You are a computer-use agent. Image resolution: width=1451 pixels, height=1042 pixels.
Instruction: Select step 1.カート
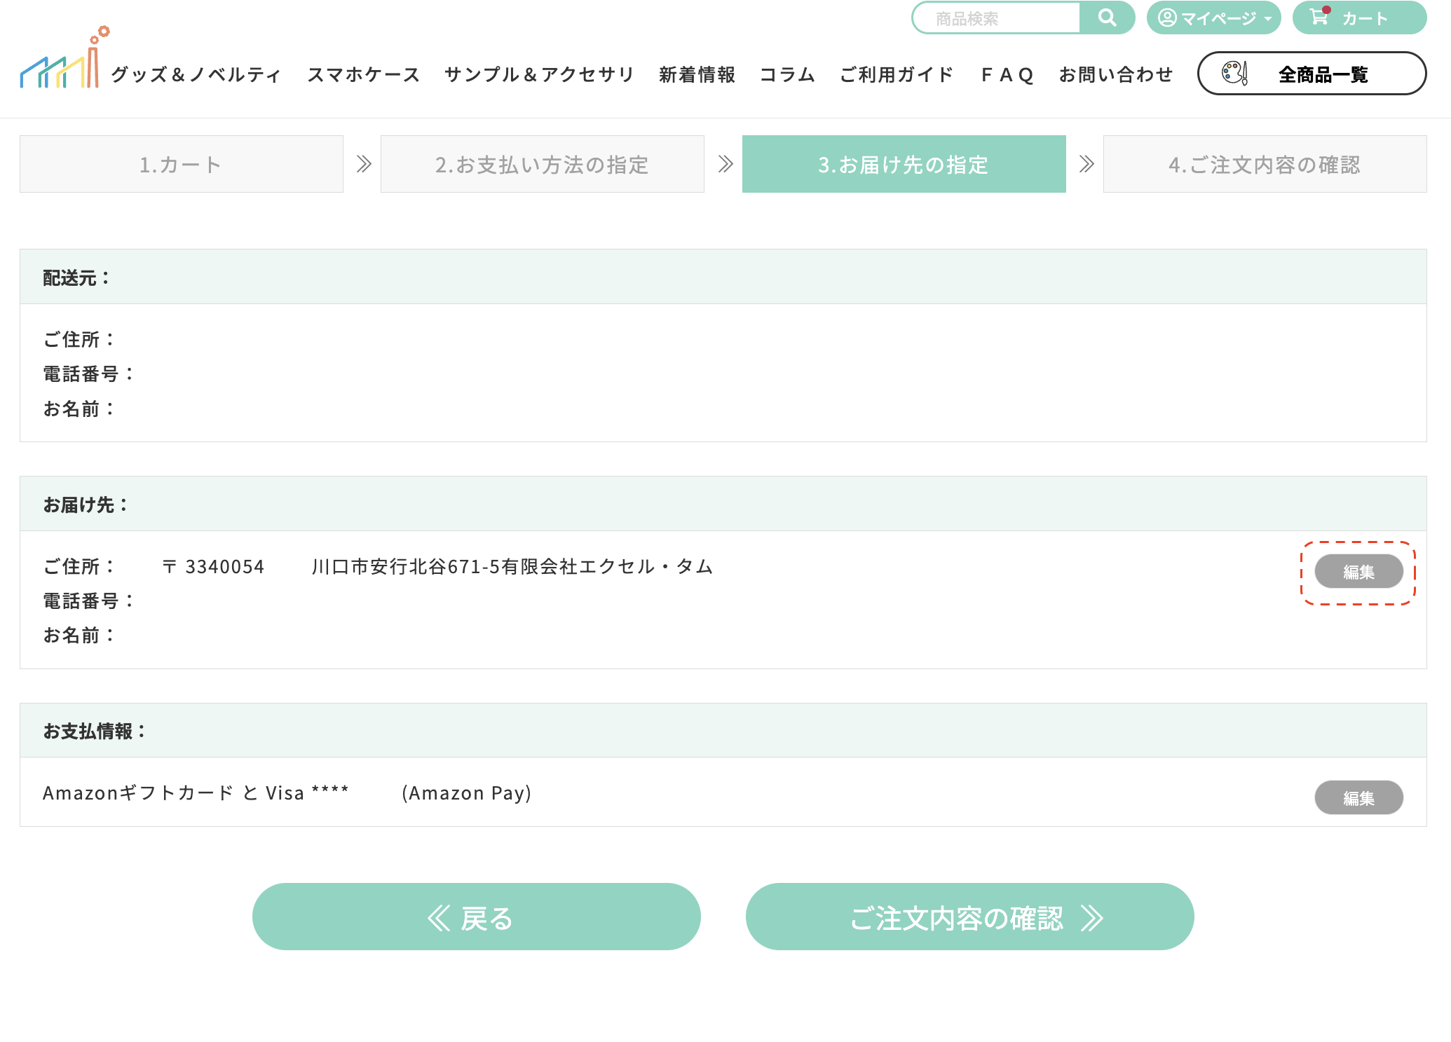(x=182, y=164)
